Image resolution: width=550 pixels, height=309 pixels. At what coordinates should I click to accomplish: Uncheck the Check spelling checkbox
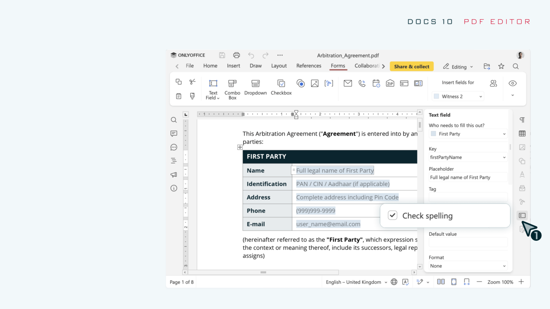pyautogui.click(x=393, y=215)
